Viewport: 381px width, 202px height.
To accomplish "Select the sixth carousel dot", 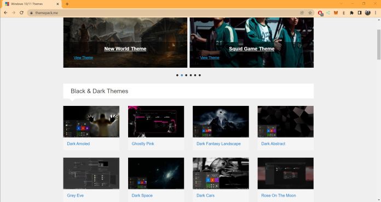I will 200,75.
